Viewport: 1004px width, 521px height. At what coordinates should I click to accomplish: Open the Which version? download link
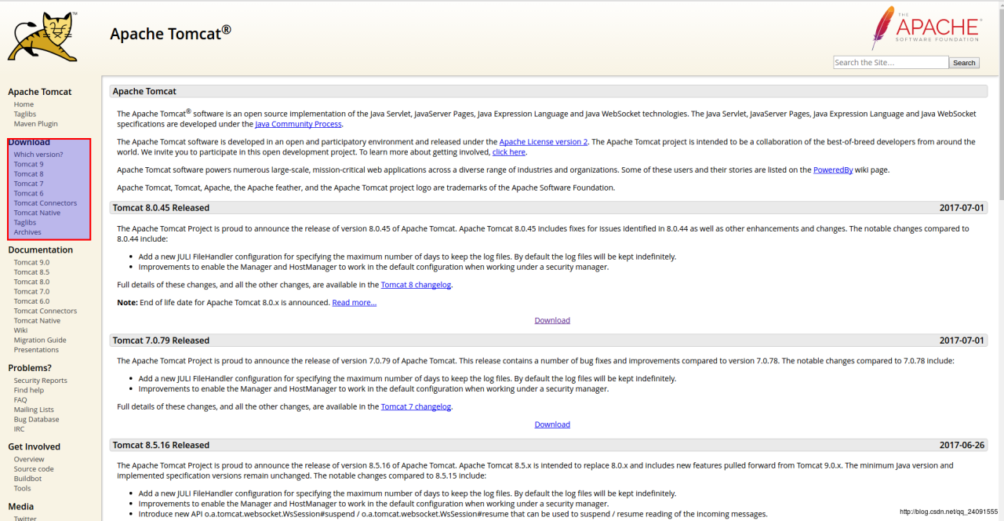(38, 155)
